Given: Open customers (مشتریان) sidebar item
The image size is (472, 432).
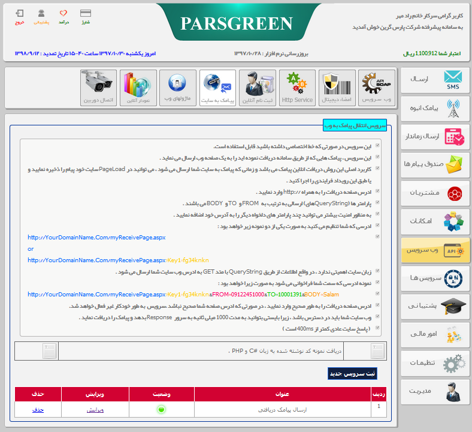Looking at the screenshot, I should [x=435, y=193].
